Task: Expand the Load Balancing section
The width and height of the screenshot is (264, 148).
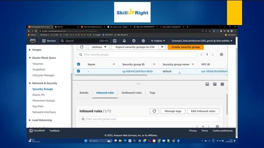Action: [x=30, y=120]
